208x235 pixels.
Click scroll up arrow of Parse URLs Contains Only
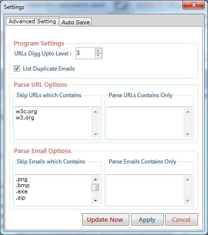pyautogui.click(x=188, y=112)
